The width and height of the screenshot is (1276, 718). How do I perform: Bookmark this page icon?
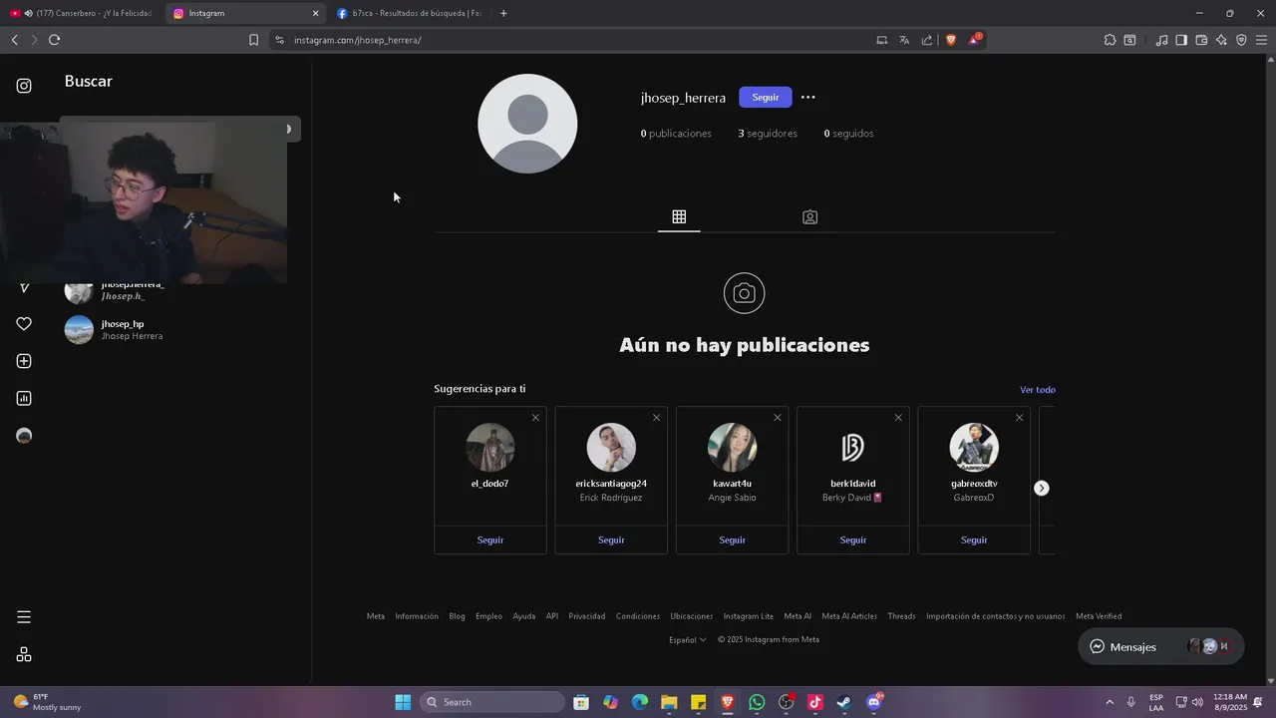(253, 40)
